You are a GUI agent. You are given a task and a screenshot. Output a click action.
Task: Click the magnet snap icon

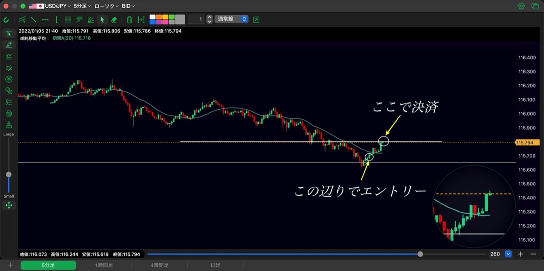6,19
